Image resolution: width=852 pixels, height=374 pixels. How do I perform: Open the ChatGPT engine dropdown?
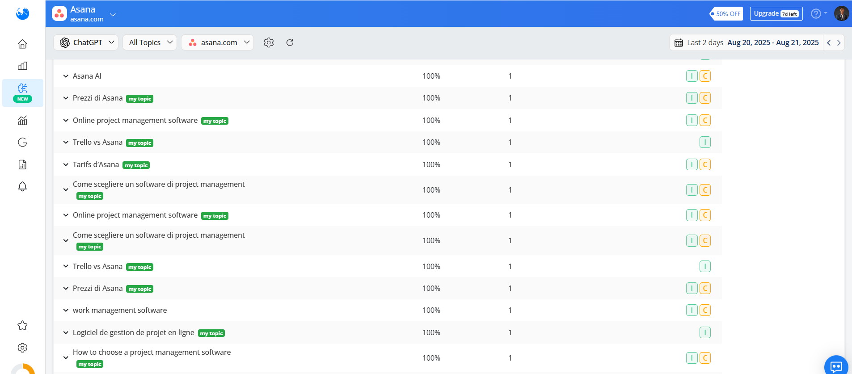click(86, 42)
